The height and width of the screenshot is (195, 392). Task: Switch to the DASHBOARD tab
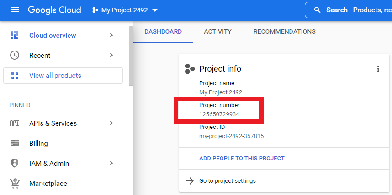(163, 32)
